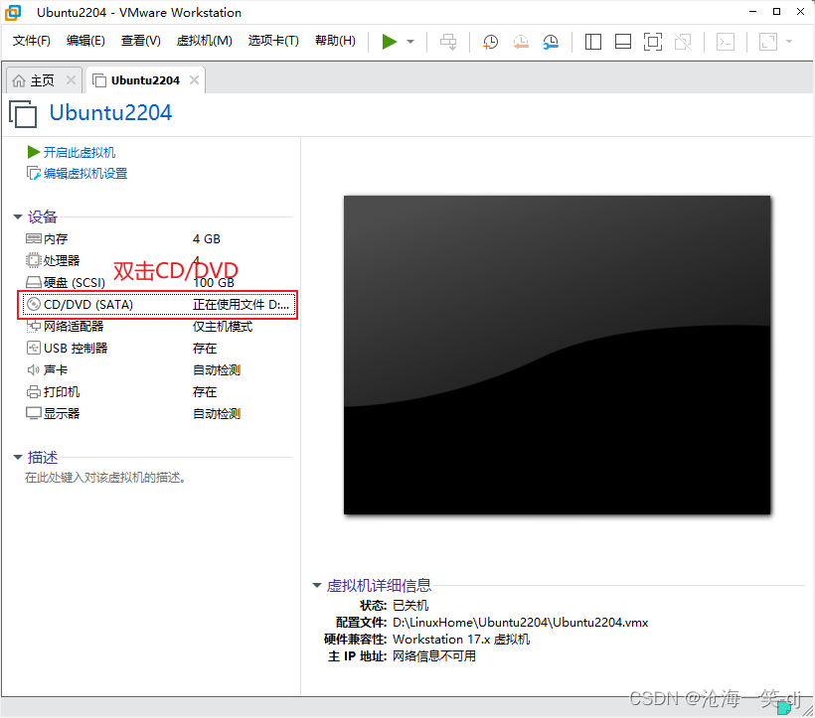The height and width of the screenshot is (718, 815).
Task: Open the snapshot manager wrench-clock icon
Action: pos(551,42)
